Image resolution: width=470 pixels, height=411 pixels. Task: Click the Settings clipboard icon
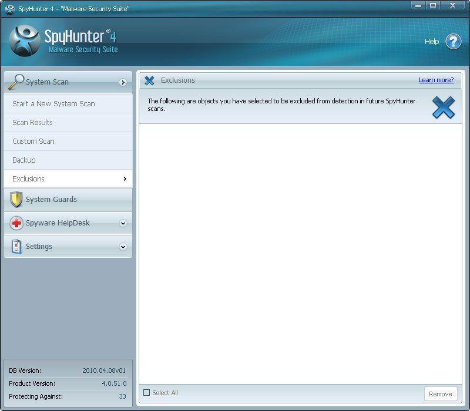click(16, 247)
